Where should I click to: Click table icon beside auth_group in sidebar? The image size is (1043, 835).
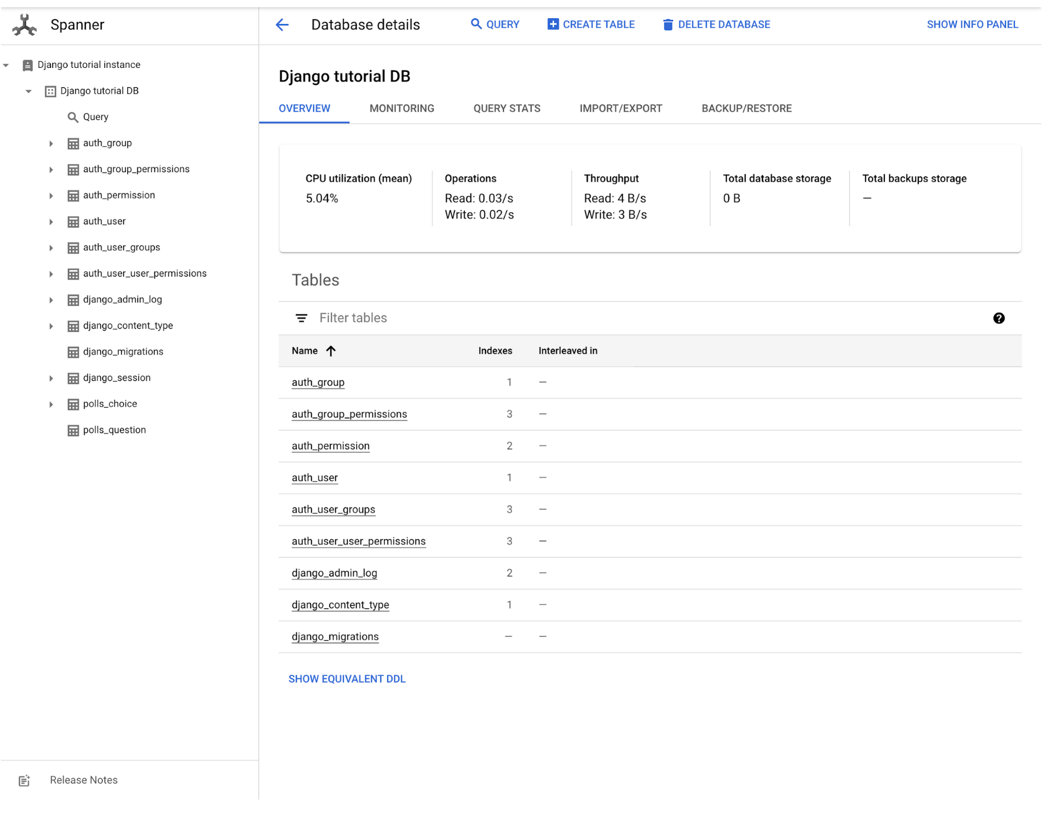click(x=74, y=143)
